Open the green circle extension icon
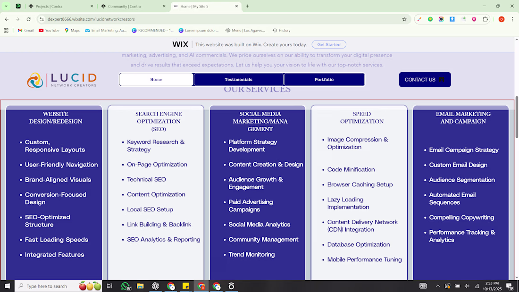This screenshot has height=292, width=519. tap(430, 19)
